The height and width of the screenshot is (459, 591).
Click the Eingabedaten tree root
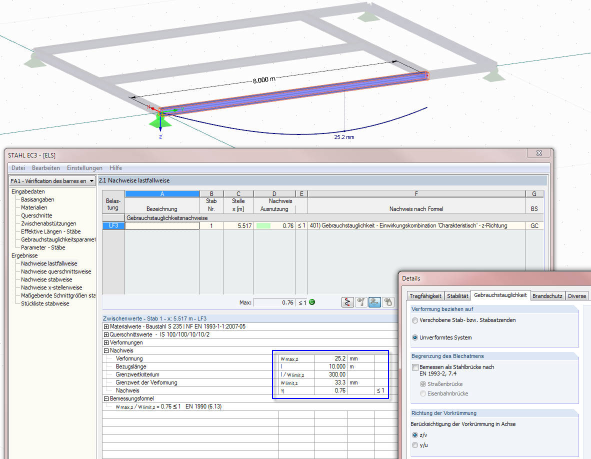[28, 191]
